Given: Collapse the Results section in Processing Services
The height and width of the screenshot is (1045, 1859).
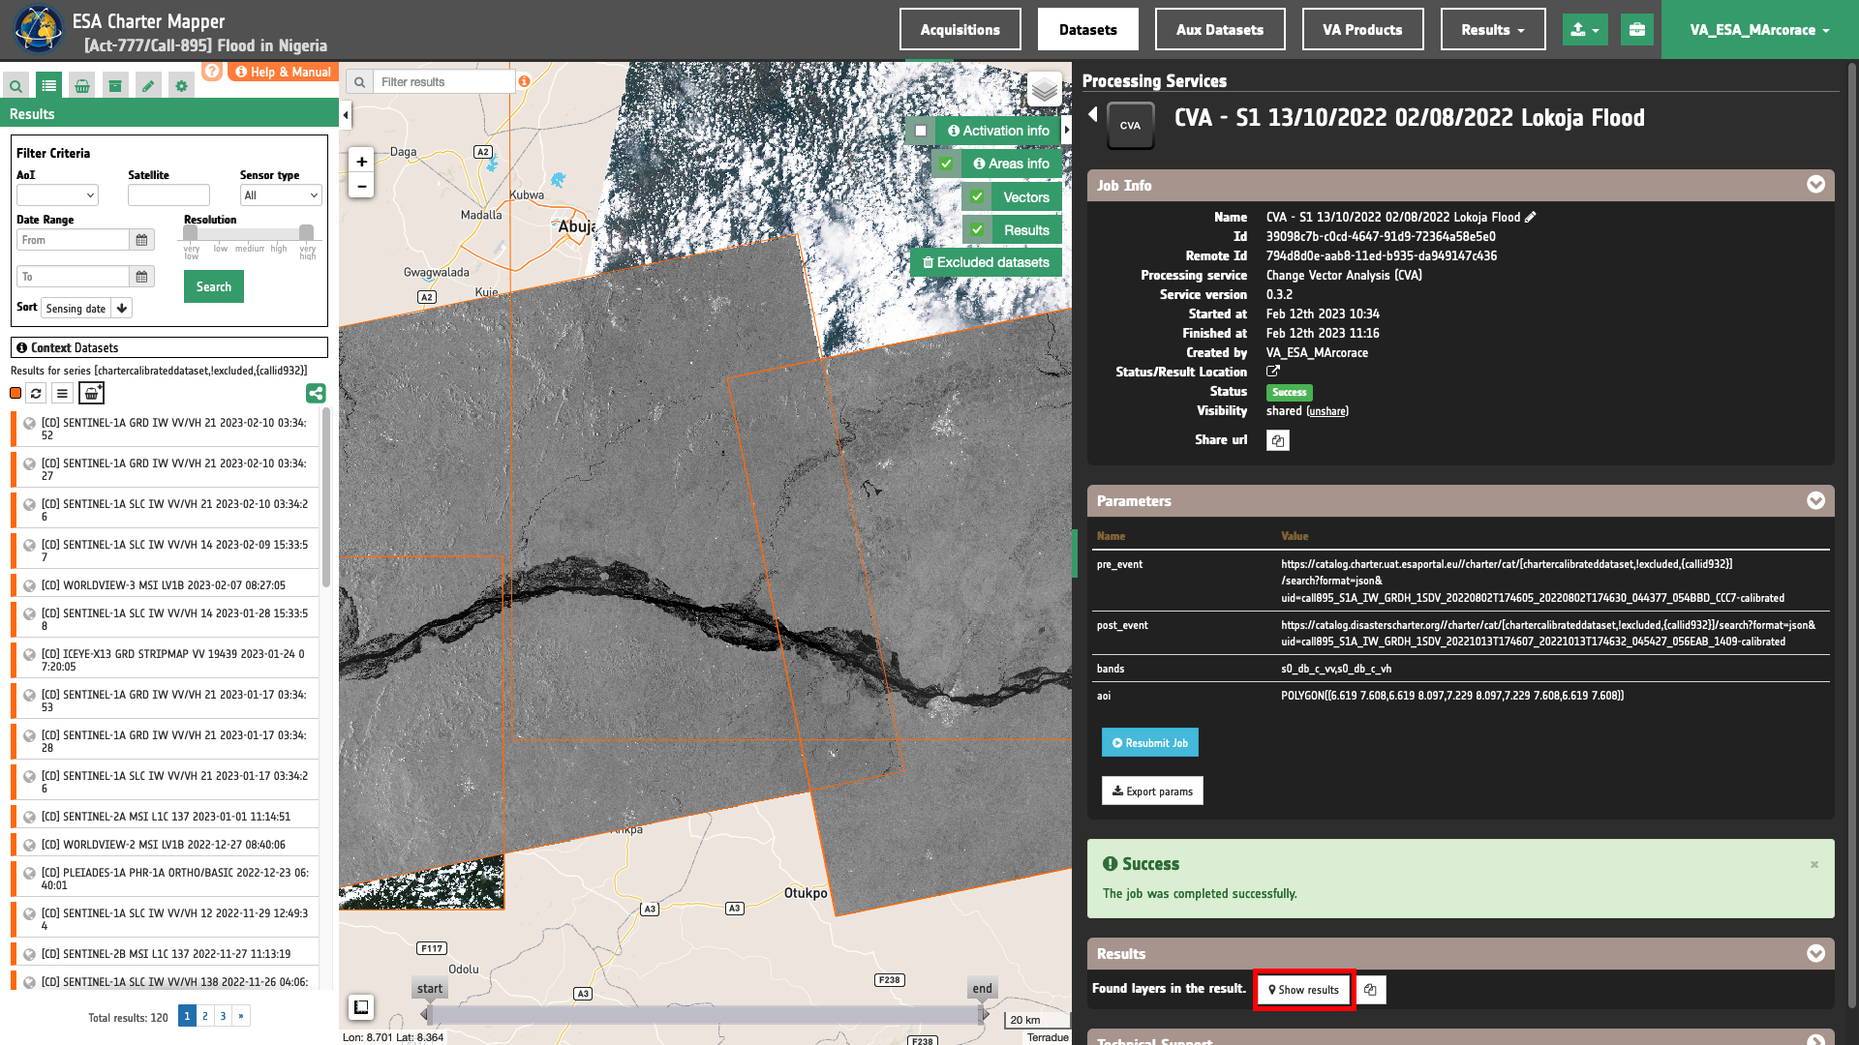Looking at the screenshot, I should point(1815,953).
